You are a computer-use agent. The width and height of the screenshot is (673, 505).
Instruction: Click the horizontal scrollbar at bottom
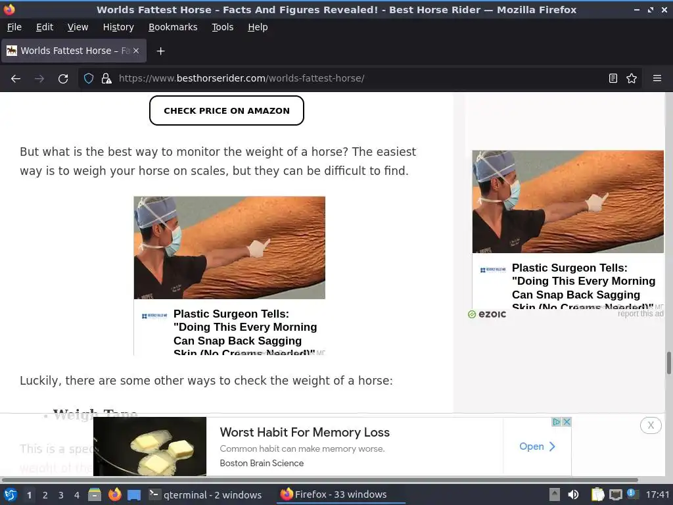pos(320,479)
